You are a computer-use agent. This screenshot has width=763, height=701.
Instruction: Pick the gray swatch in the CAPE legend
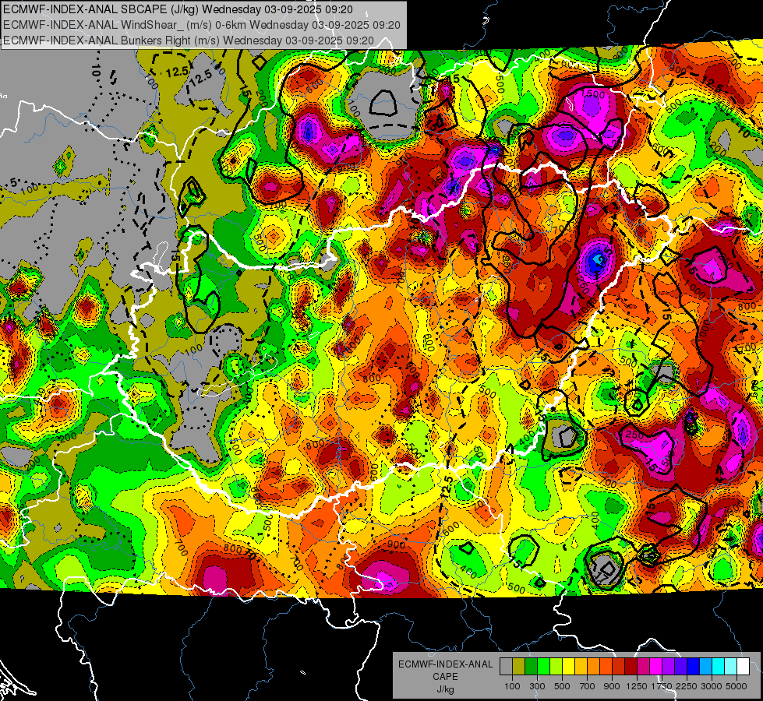point(506,667)
